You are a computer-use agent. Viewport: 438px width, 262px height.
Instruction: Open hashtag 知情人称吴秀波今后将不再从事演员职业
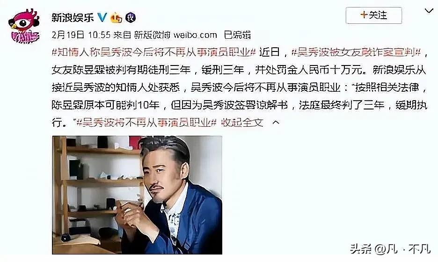coord(154,52)
